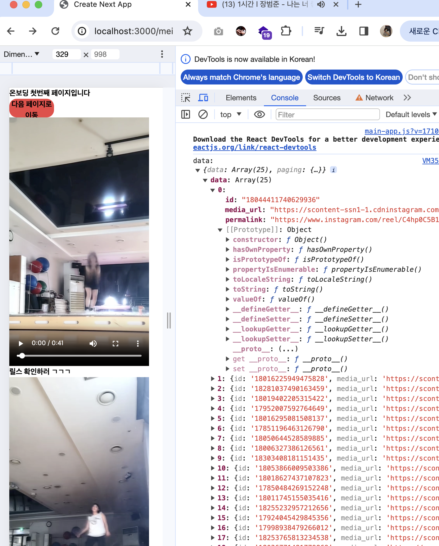
Task: Open the camera screenshot extension
Action: pyautogui.click(x=219, y=31)
